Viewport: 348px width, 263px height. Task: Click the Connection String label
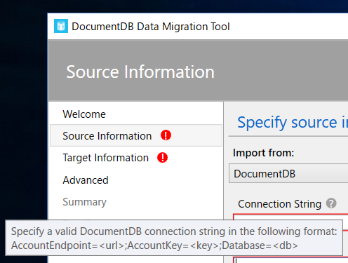pyautogui.click(x=279, y=204)
